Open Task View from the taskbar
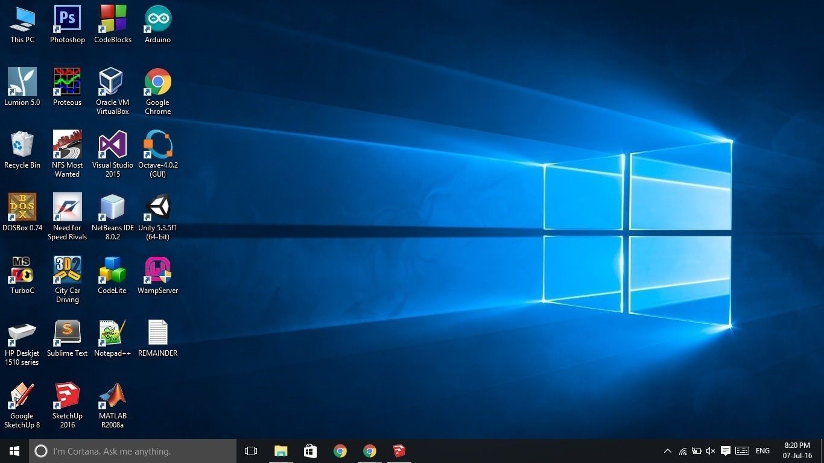Viewport: 824px width, 463px height. [251, 451]
